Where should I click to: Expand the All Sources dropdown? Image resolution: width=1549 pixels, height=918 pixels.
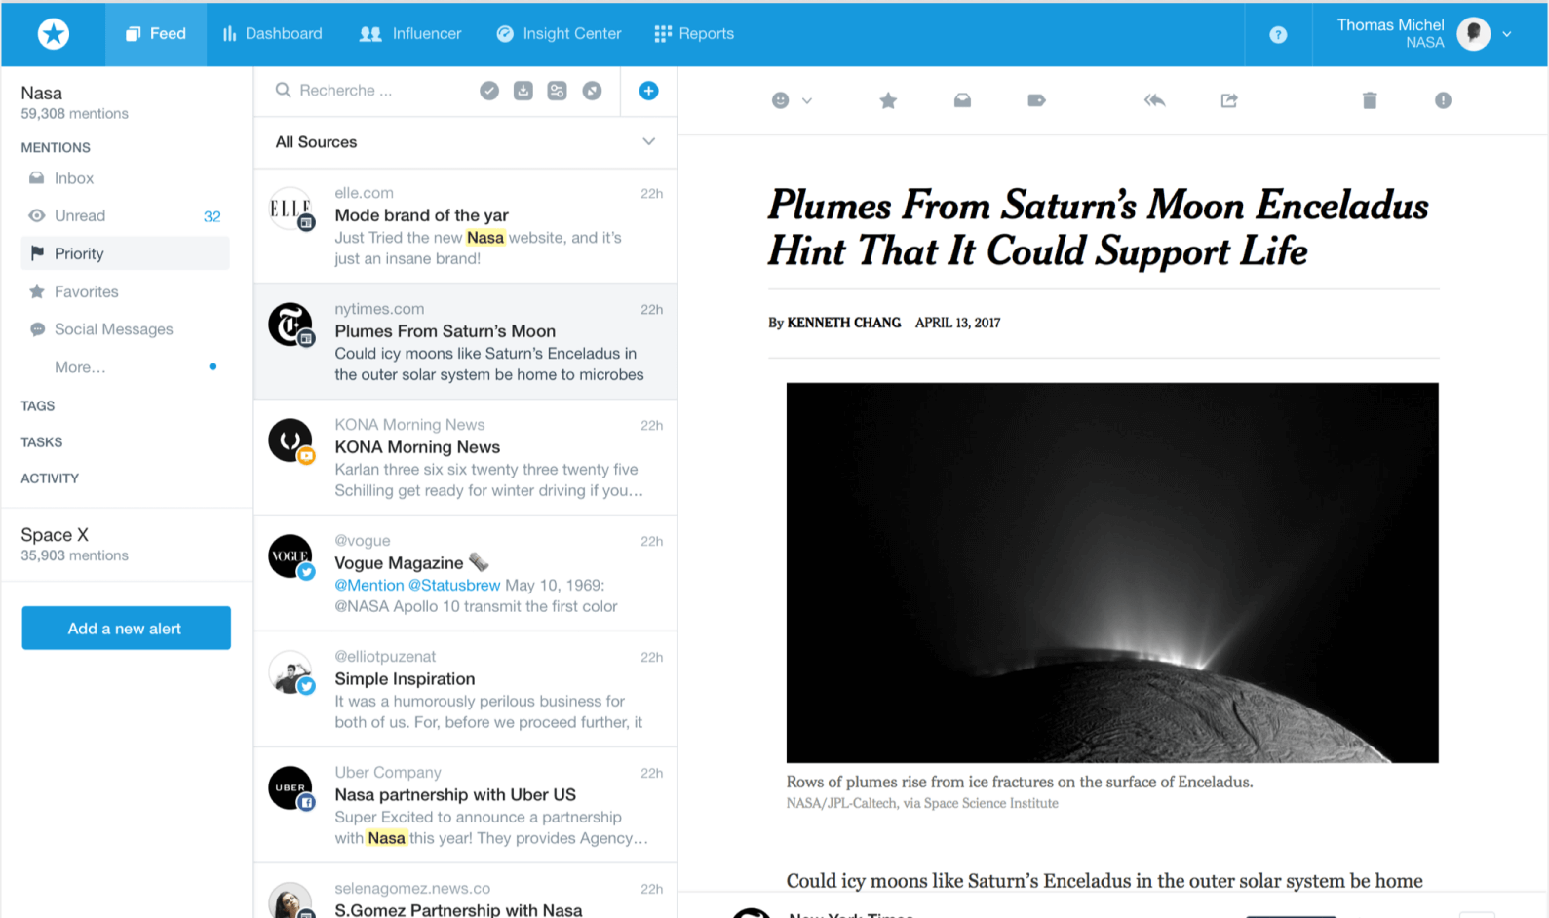pos(466,142)
